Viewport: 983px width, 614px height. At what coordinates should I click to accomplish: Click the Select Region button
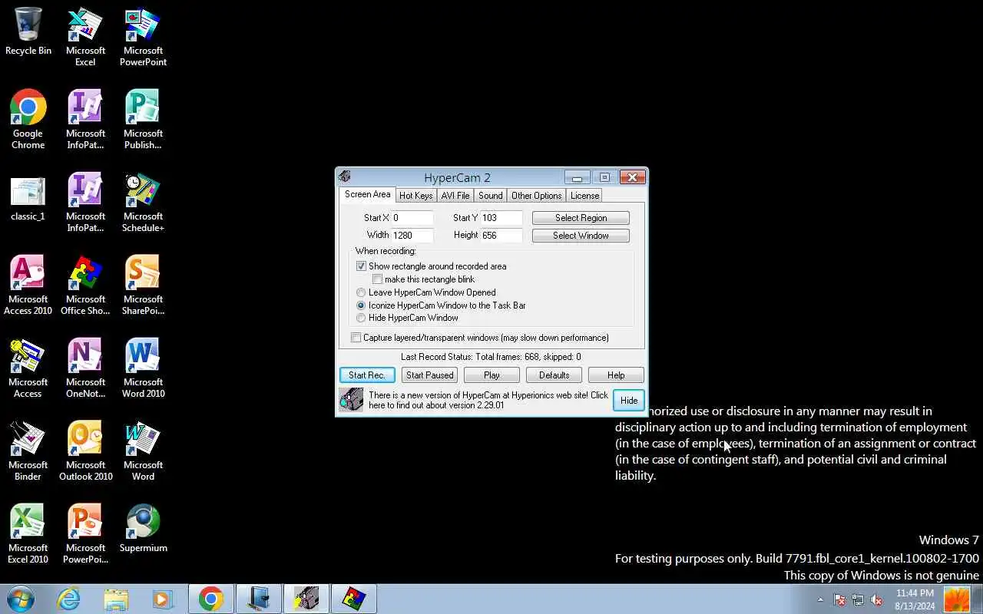[581, 218]
